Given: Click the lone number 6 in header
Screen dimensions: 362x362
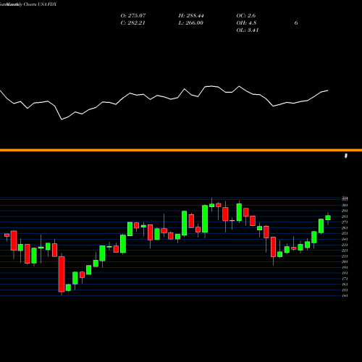Looking at the screenshot, I should point(296,23).
